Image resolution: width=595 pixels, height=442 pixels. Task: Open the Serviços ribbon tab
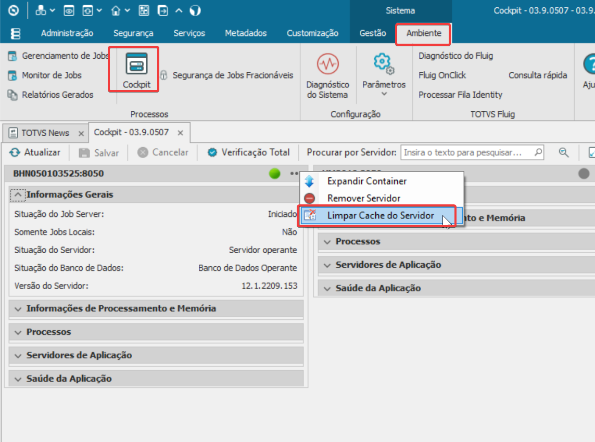[x=189, y=33]
